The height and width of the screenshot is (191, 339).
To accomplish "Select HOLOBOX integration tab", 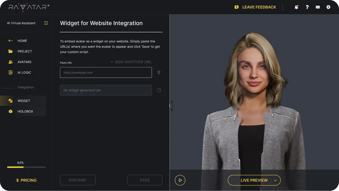I will [x=25, y=112].
